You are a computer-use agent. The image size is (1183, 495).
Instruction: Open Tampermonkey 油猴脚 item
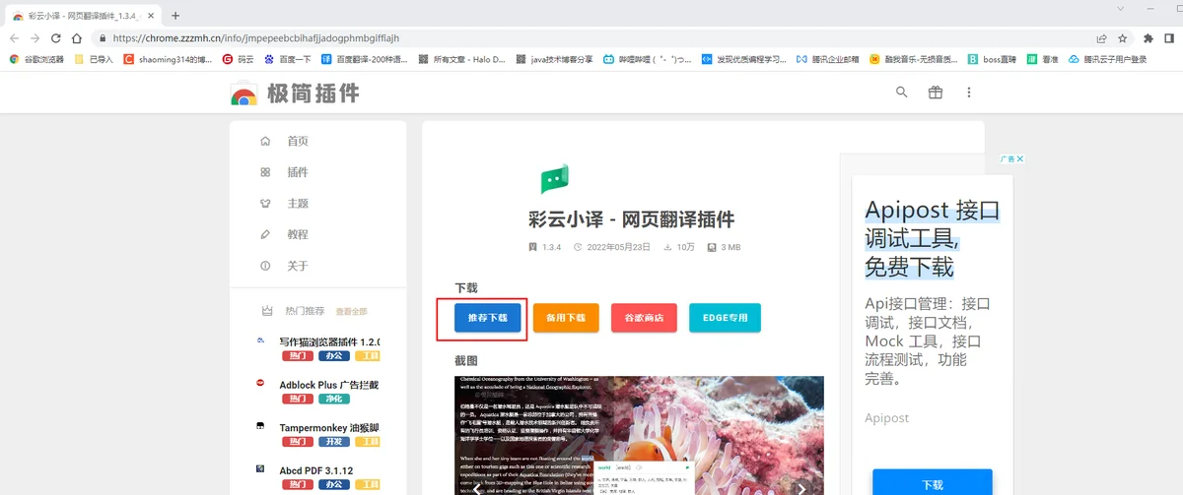(329, 427)
